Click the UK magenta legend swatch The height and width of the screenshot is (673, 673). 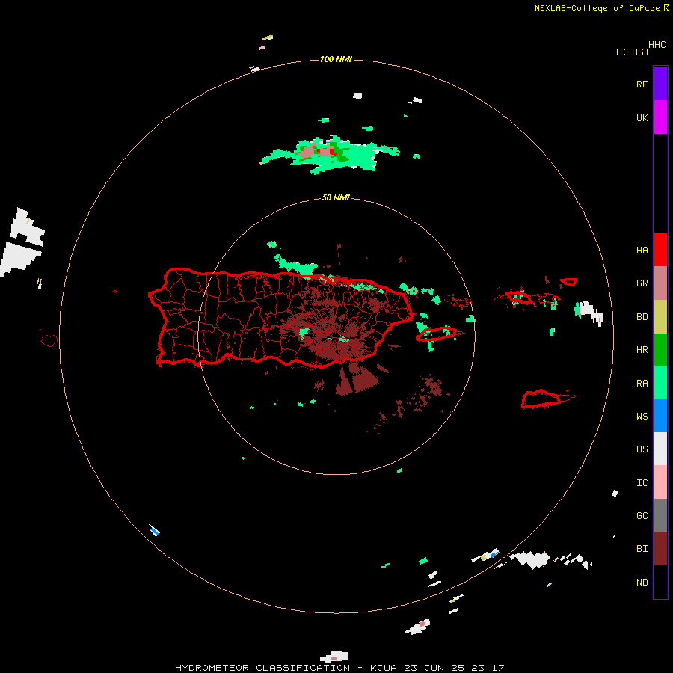(x=660, y=117)
